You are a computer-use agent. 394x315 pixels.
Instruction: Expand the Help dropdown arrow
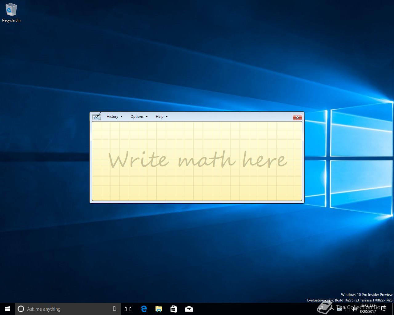167,117
